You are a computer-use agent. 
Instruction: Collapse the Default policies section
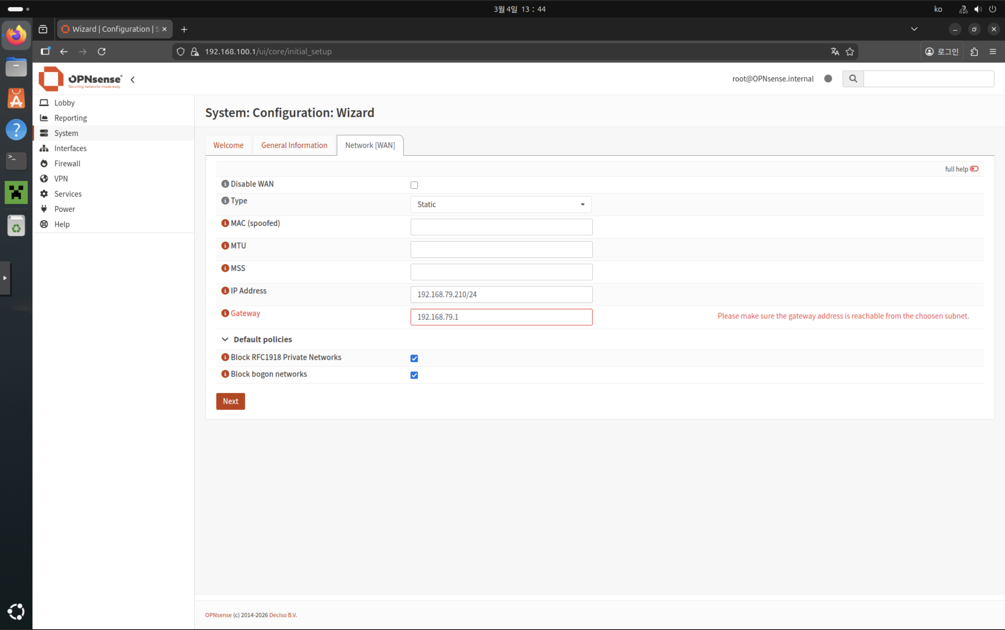coord(225,340)
